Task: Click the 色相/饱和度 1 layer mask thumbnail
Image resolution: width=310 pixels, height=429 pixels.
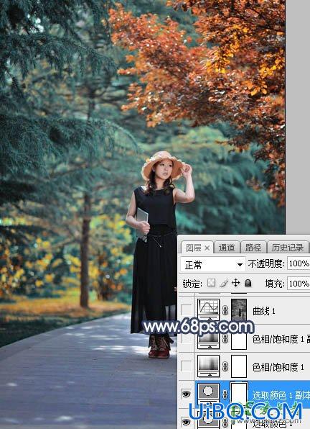Action: [239, 366]
